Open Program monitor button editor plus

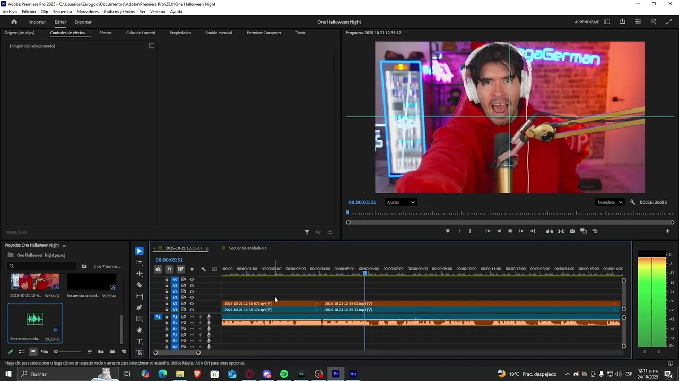click(668, 231)
